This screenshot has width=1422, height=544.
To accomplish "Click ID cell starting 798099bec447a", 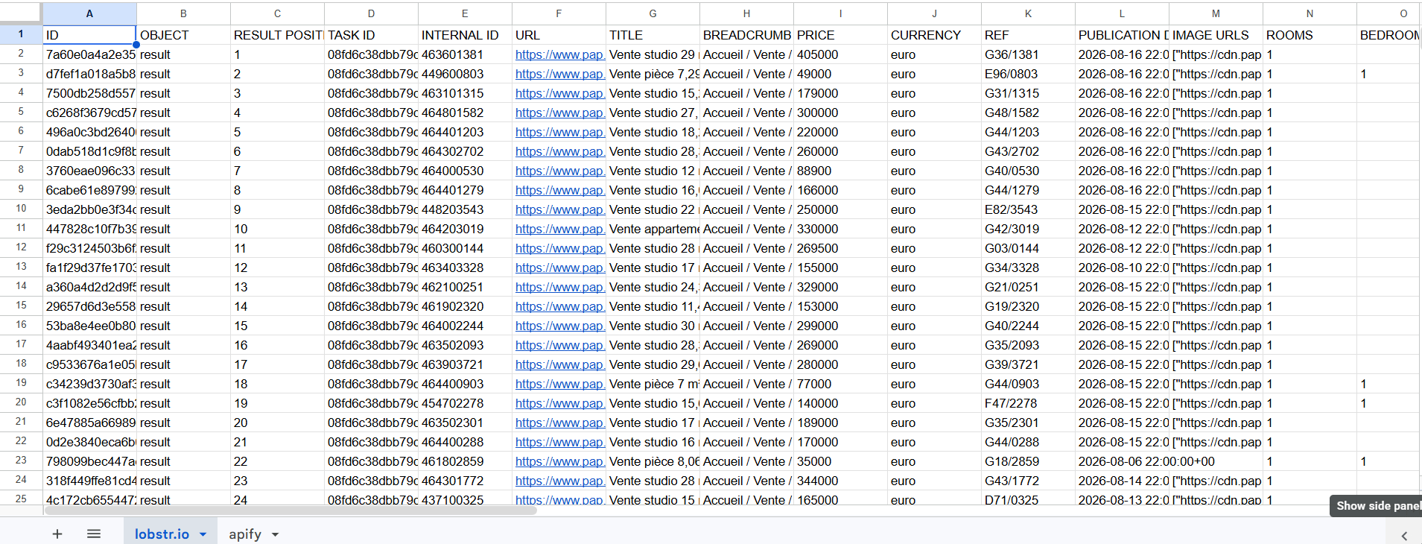I will point(89,461).
